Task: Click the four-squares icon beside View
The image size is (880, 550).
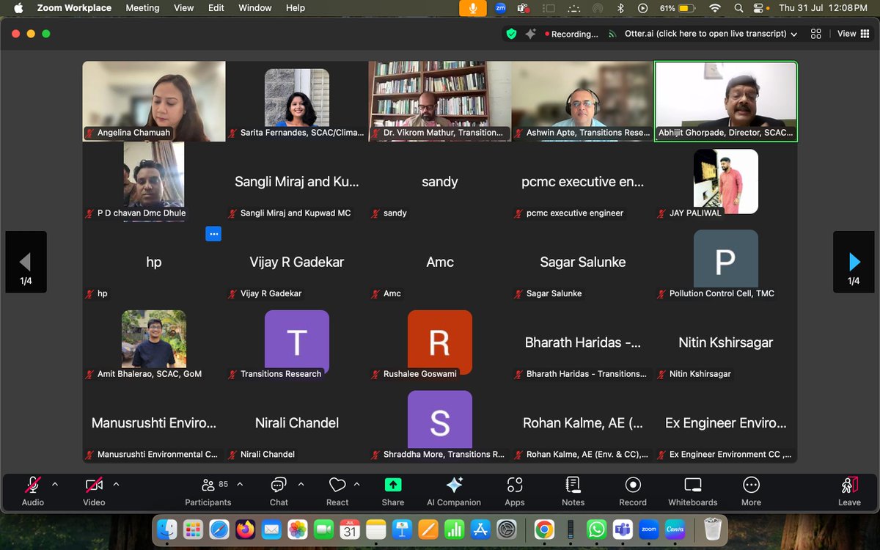Action: (816, 34)
